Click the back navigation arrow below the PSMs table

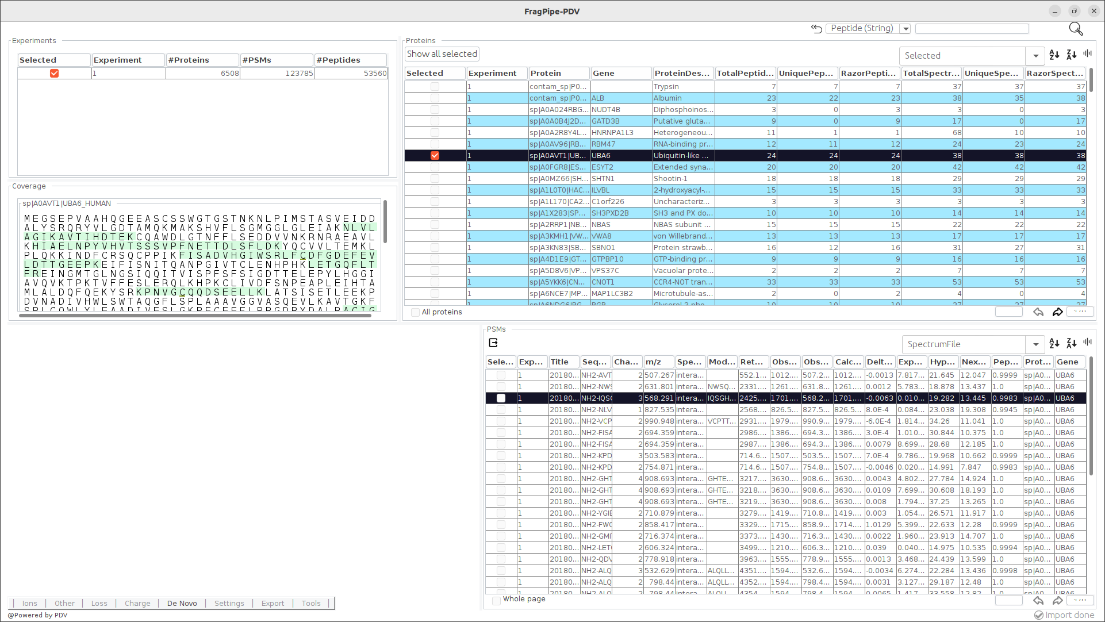click(x=1038, y=600)
